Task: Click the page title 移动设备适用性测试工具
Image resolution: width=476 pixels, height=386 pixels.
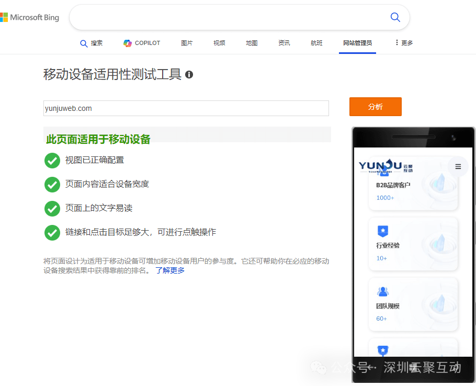Action: click(112, 74)
